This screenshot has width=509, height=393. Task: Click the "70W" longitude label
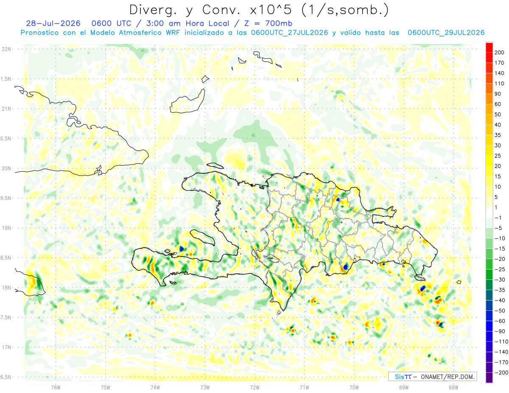tap(354, 387)
